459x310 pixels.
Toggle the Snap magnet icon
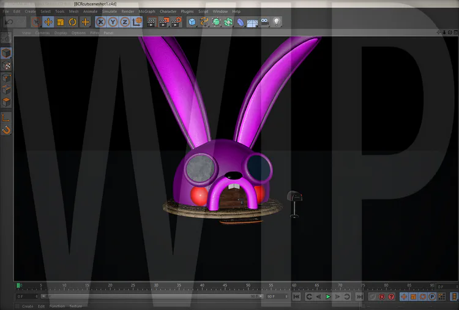pyautogui.click(x=6, y=130)
